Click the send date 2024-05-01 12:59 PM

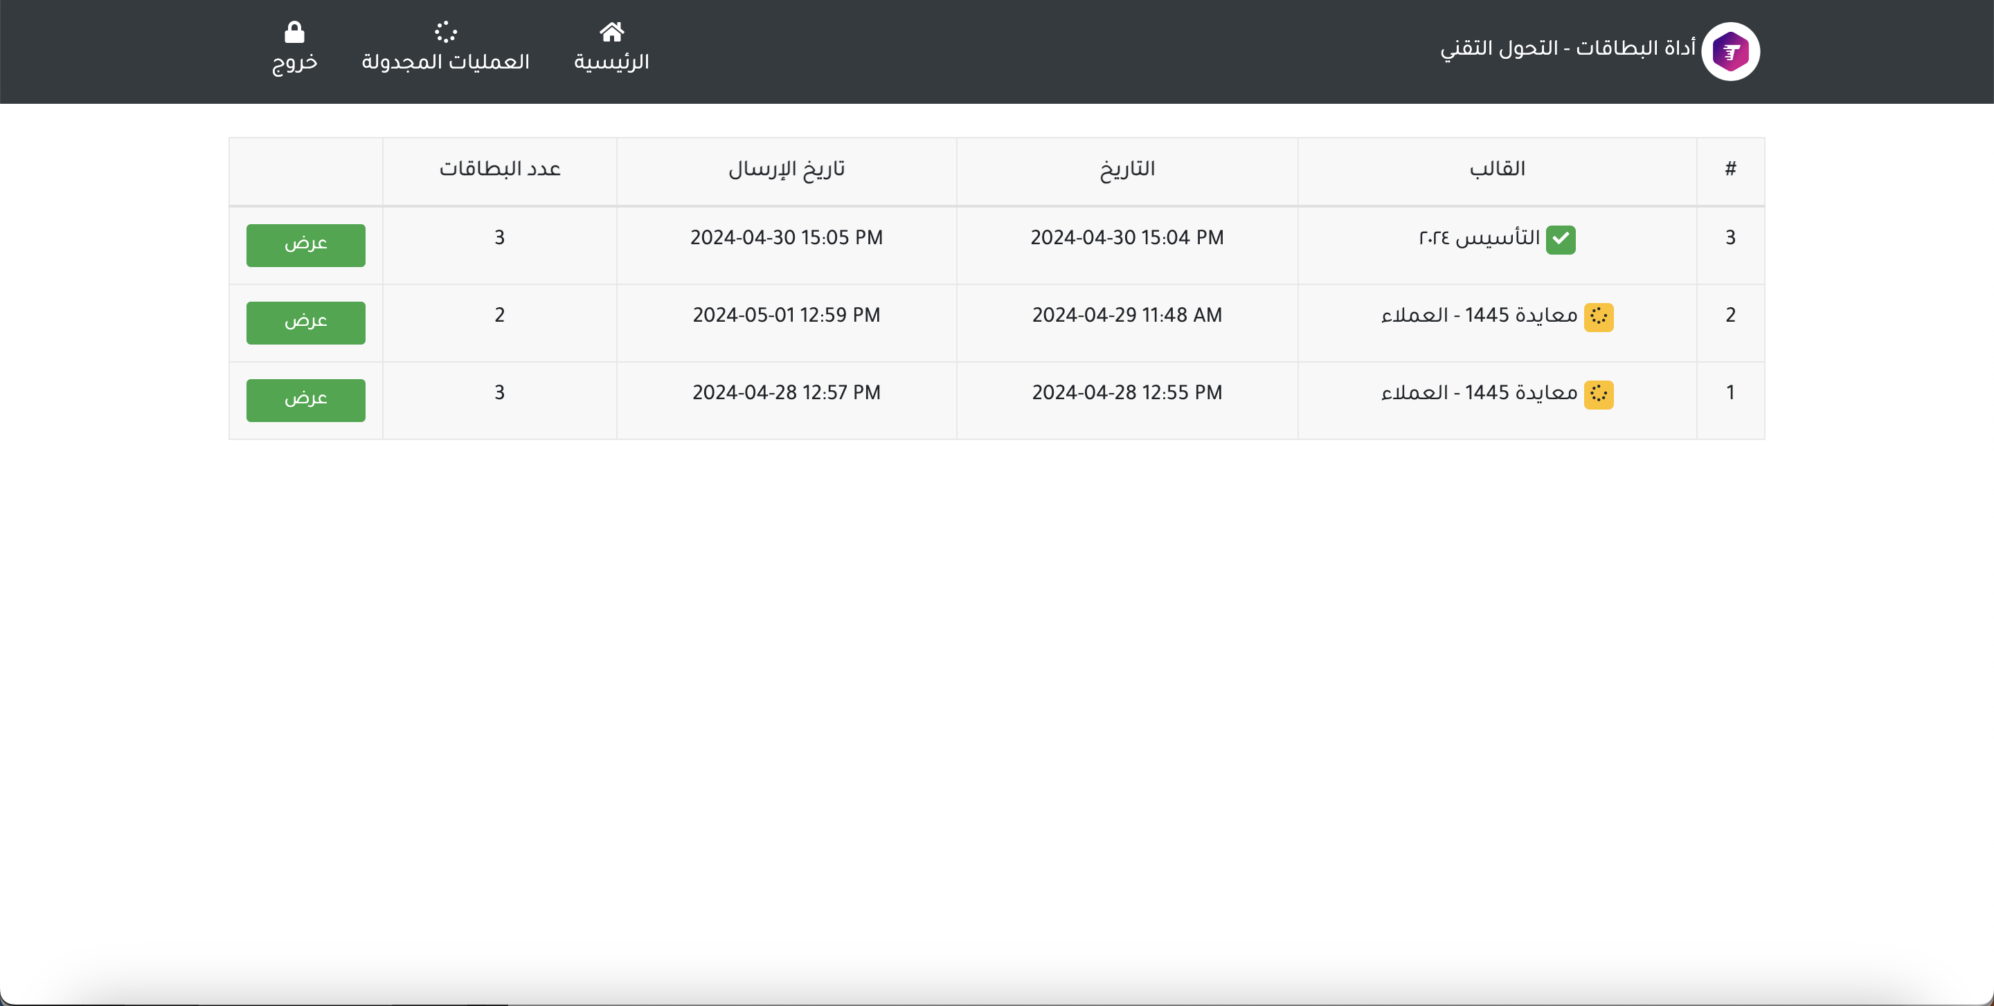pyautogui.click(x=786, y=315)
